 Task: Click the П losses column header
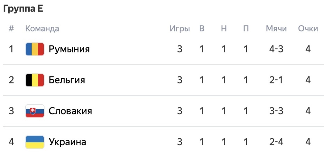click(x=246, y=29)
